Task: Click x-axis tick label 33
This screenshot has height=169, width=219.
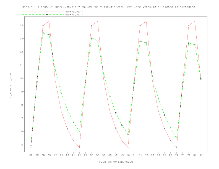Action: 98,155
